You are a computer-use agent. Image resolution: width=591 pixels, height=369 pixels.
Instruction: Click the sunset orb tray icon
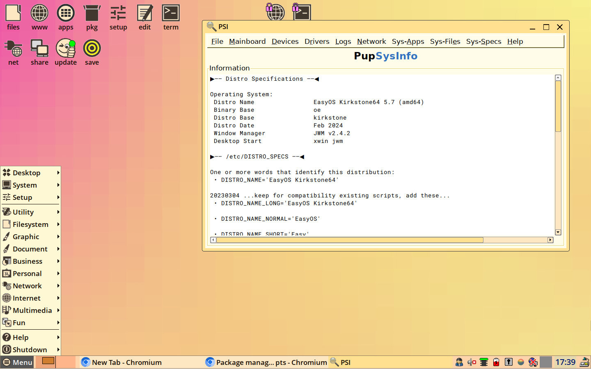pyautogui.click(x=521, y=362)
